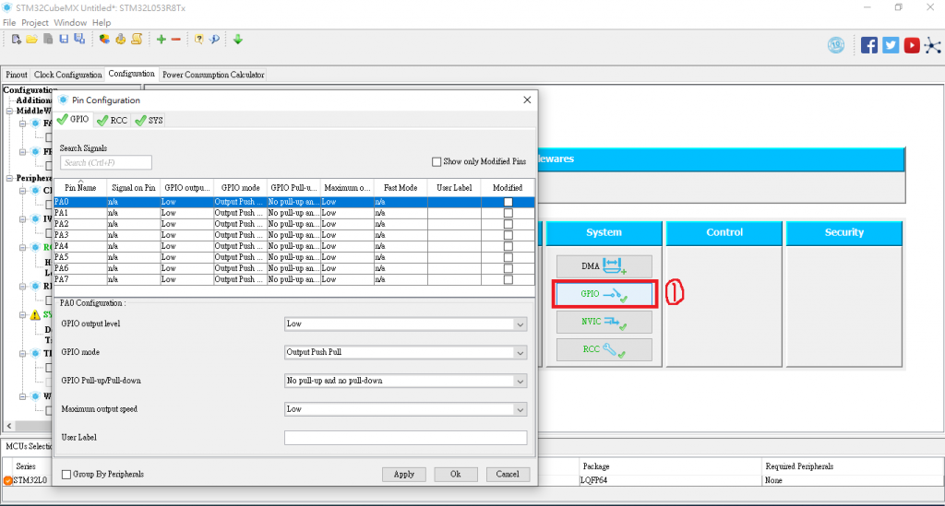Collapse the Peripherals tree node
The width and height of the screenshot is (945, 506).
tap(9, 178)
